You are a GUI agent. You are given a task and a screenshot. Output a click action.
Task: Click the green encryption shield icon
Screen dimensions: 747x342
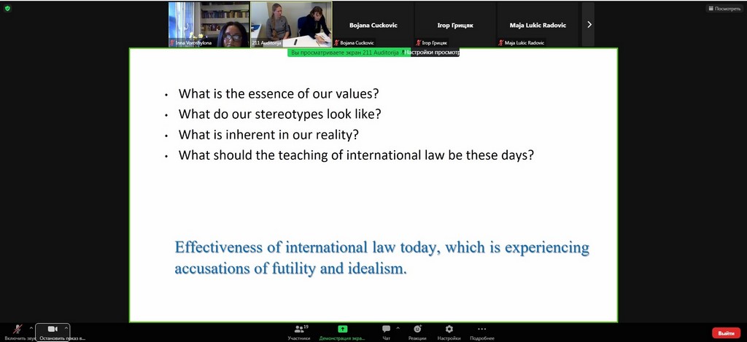point(7,9)
